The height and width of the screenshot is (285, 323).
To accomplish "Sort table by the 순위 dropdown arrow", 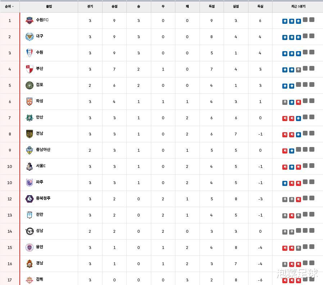I will [13, 6].
